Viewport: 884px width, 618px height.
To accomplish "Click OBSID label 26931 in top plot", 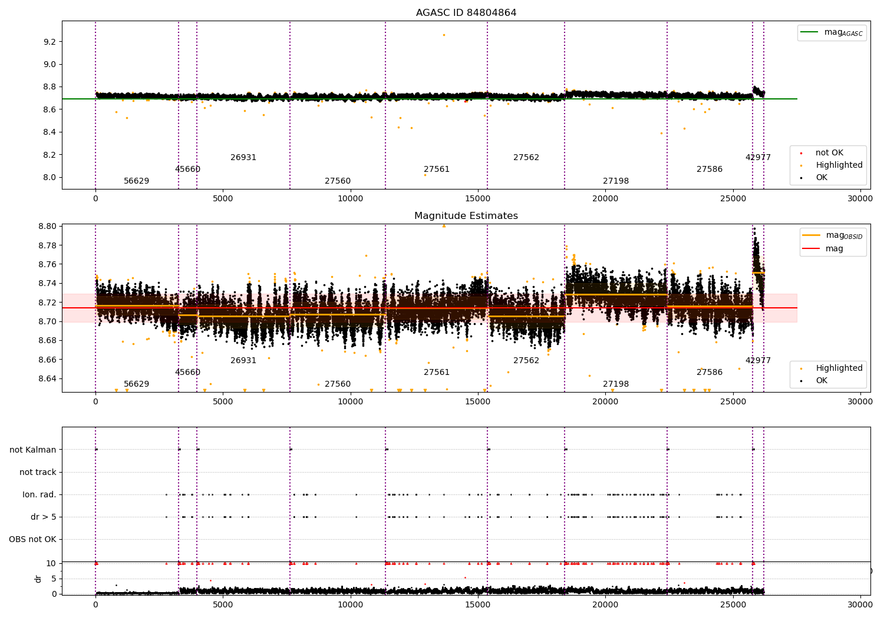I will pos(243,158).
